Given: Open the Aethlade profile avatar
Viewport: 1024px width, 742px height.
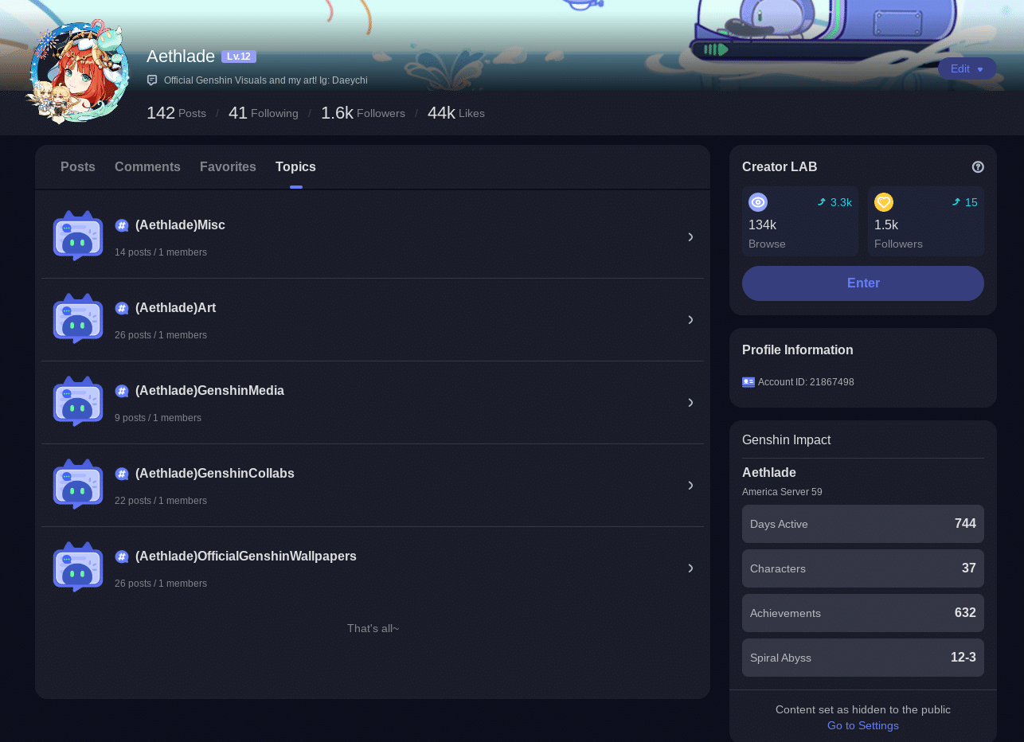Looking at the screenshot, I should 79,72.
